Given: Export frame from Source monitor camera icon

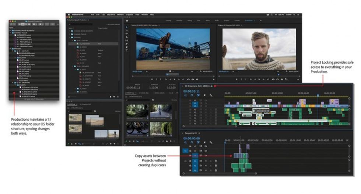Looking at the screenshot, I should [197, 79].
